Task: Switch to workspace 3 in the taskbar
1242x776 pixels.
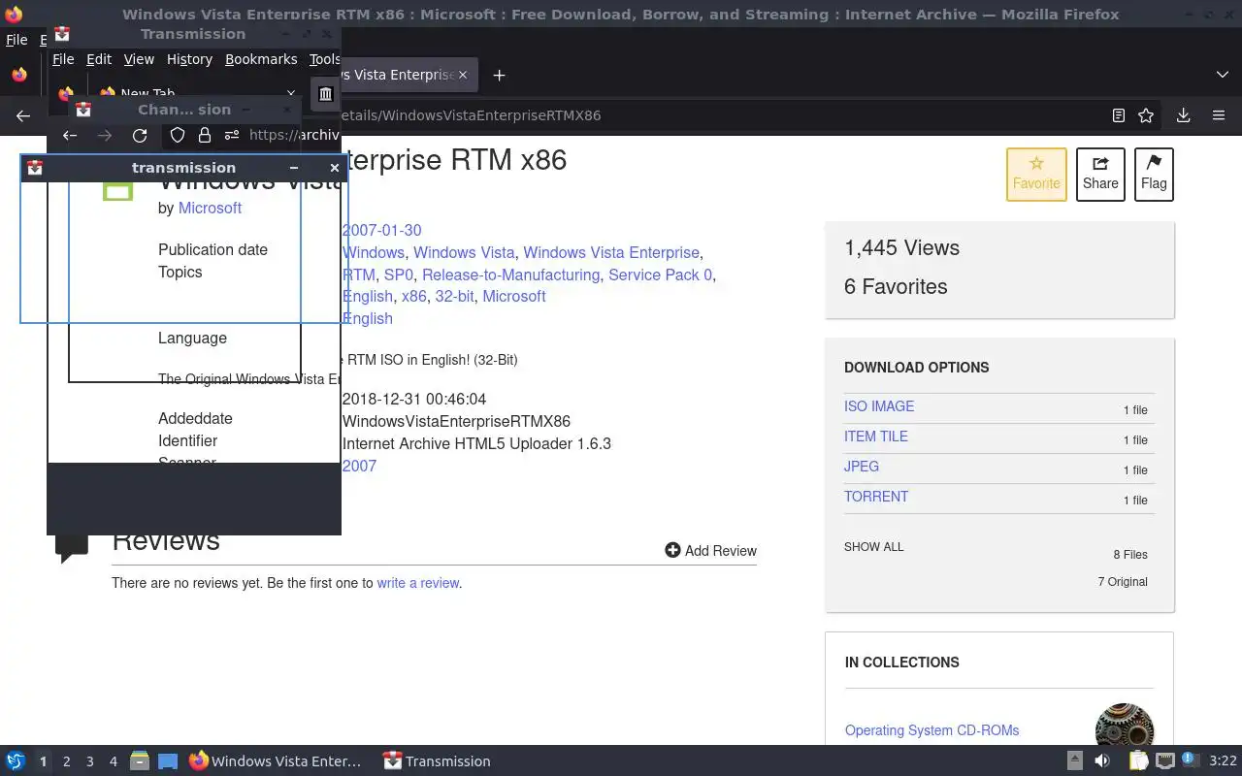Action: click(90, 761)
